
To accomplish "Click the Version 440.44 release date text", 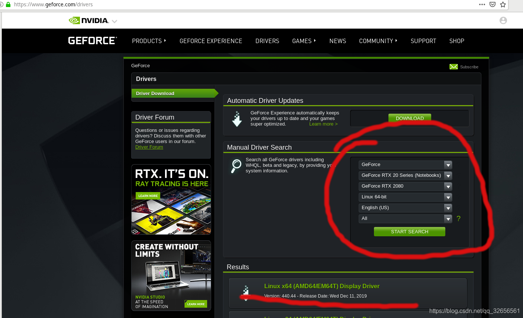I will (316, 296).
